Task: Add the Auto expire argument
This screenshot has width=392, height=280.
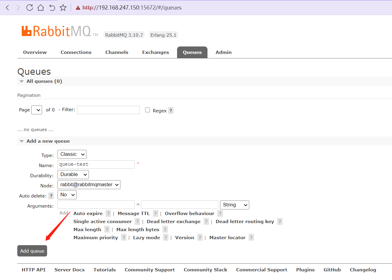Action: 88,214
